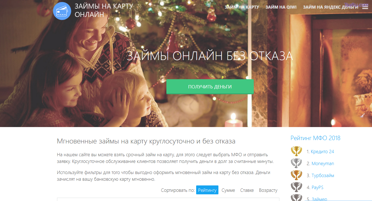Click the gold trophy next to Кредито 24
This screenshot has width=372, height=201.
pyautogui.click(x=296, y=151)
